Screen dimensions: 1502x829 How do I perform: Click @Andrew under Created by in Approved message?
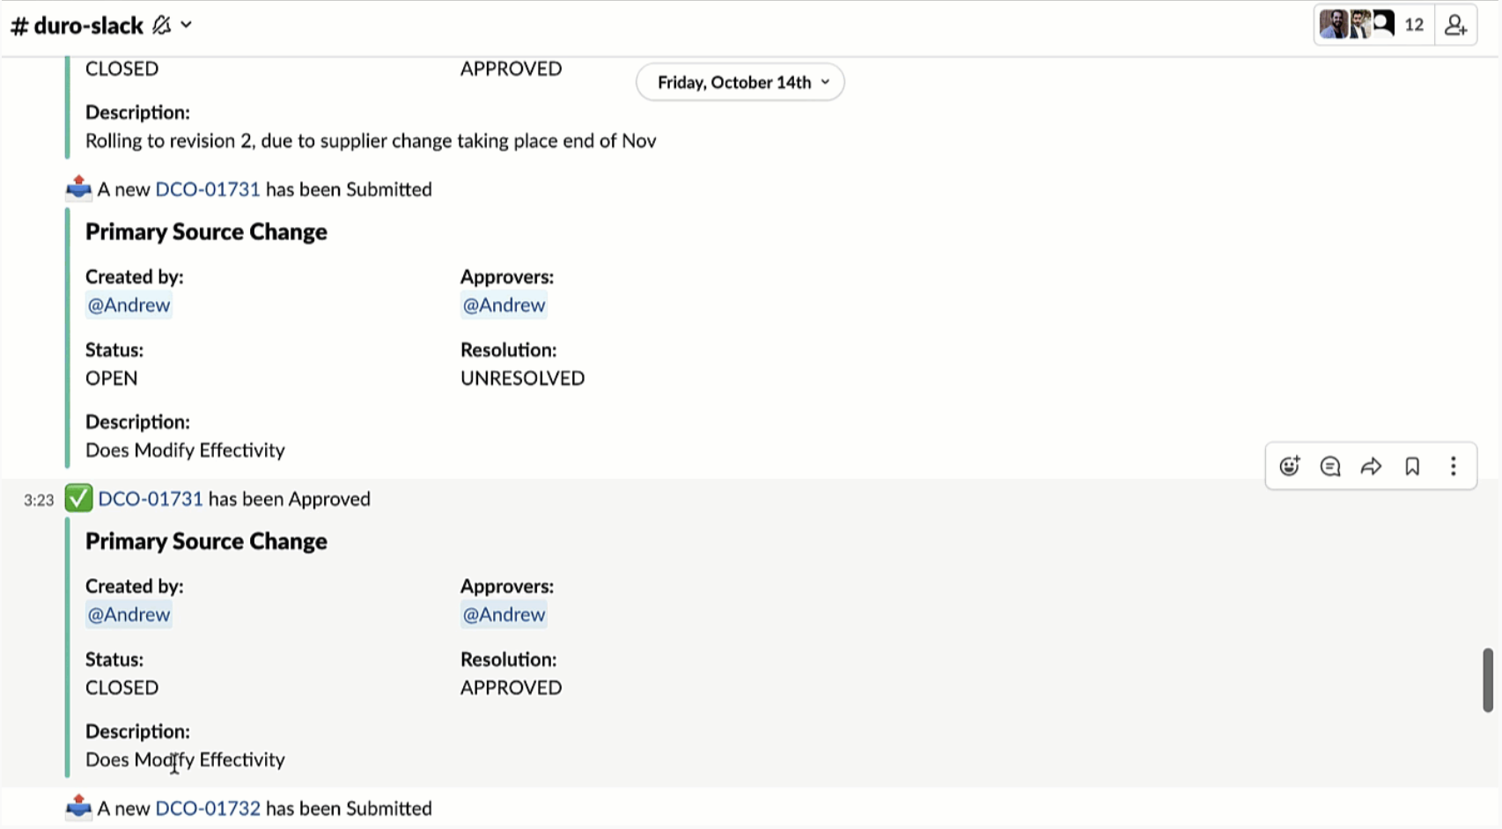(x=129, y=615)
